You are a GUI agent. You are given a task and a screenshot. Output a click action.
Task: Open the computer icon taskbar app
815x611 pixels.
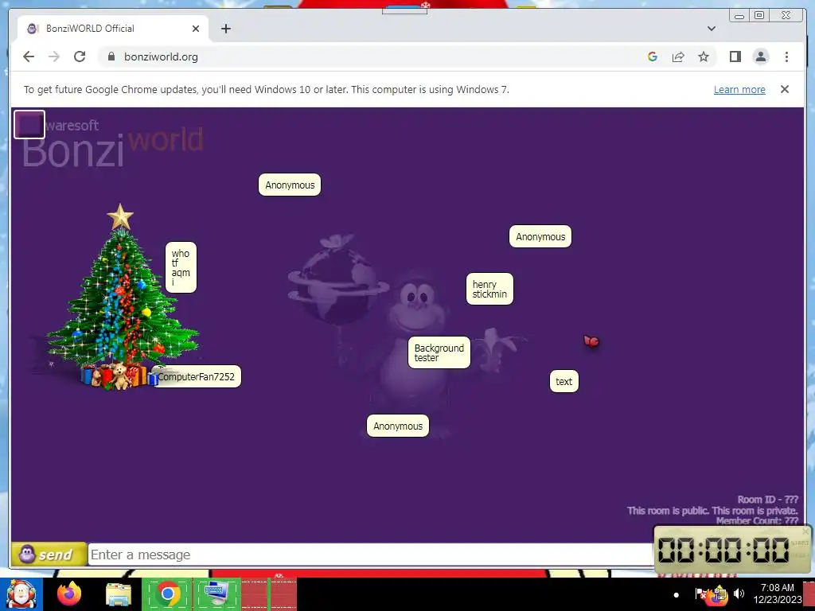217,593
